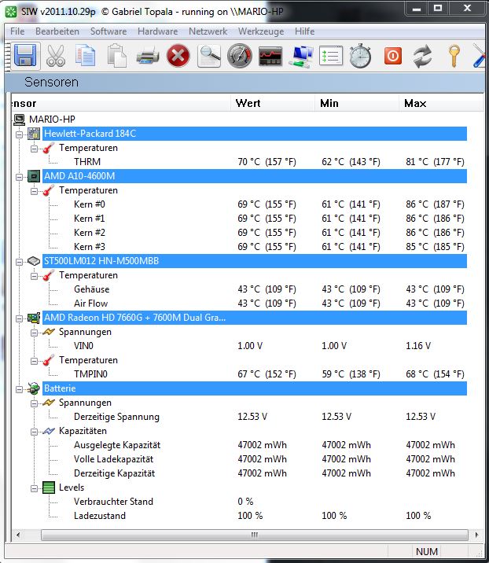Click the network computers toolbar icon
The width and height of the screenshot is (489, 563).
pos(302,57)
